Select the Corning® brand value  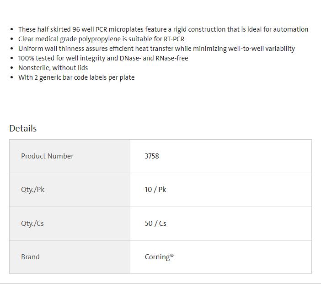pos(159,257)
